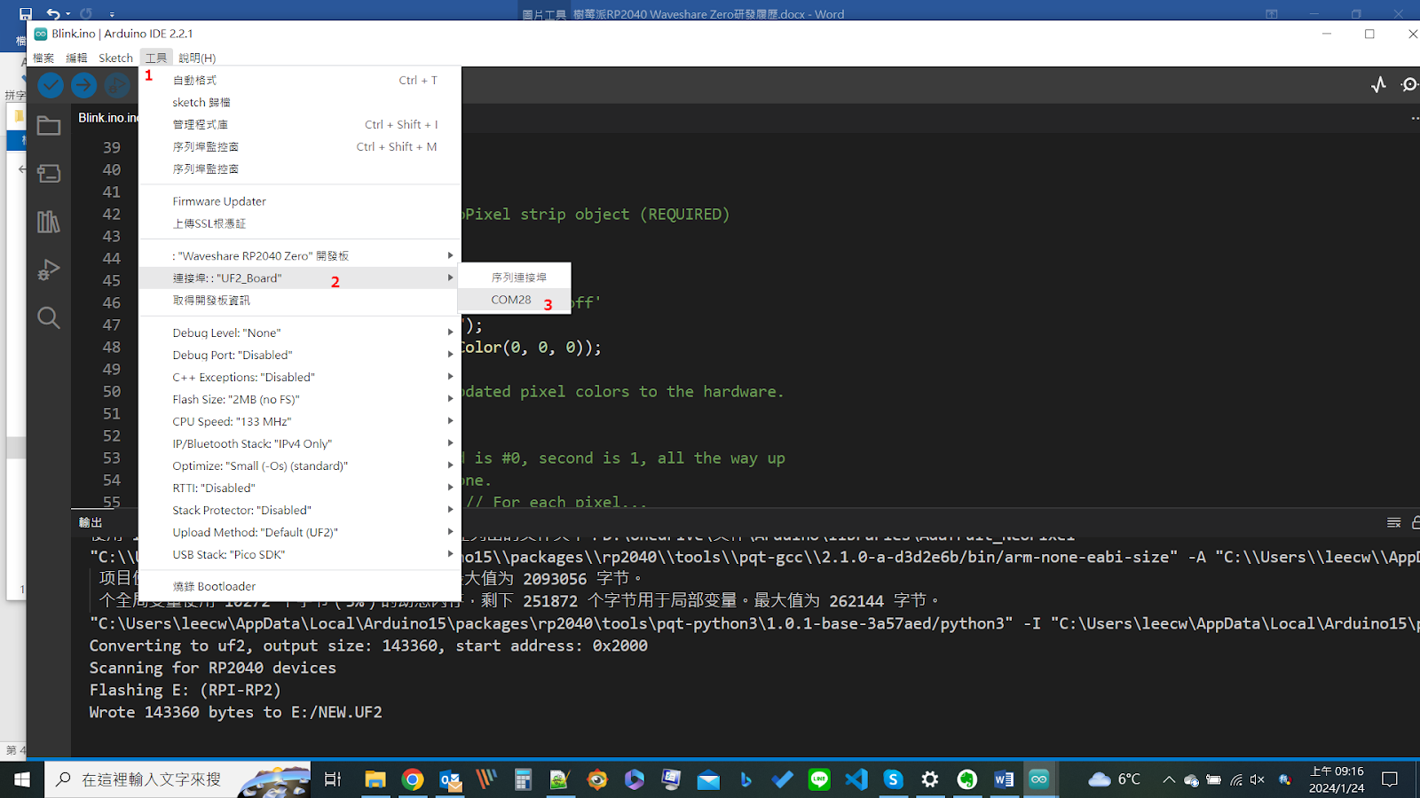Viewport: 1420px width, 798px height.
Task: Open Settings gear from taskbar
Action: tap(930, 779)
